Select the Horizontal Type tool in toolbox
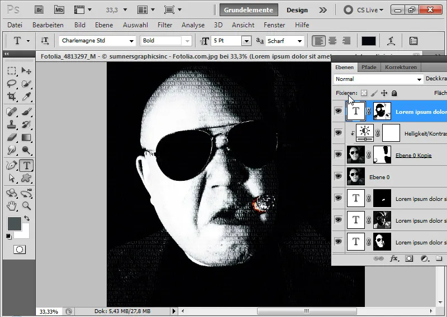Image resolution: width=447 pixels, height=317 pixels. point(26,165)
